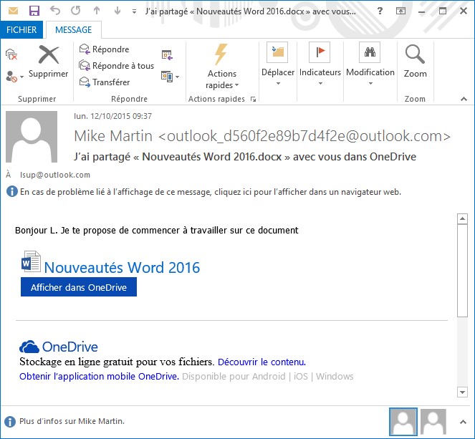Image resolution: width=475 pixels, height=439 pixels.
Task: Click Plus d'infos sur Mike Martin
Action: [x=72, y=421]
